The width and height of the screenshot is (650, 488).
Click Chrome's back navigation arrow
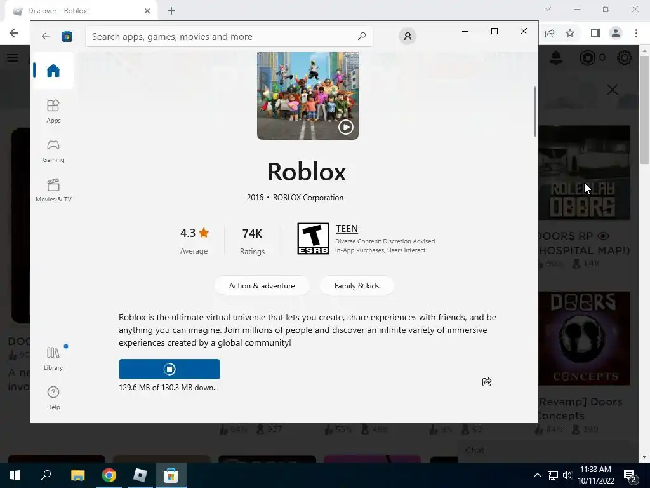[x=14, y=33]
